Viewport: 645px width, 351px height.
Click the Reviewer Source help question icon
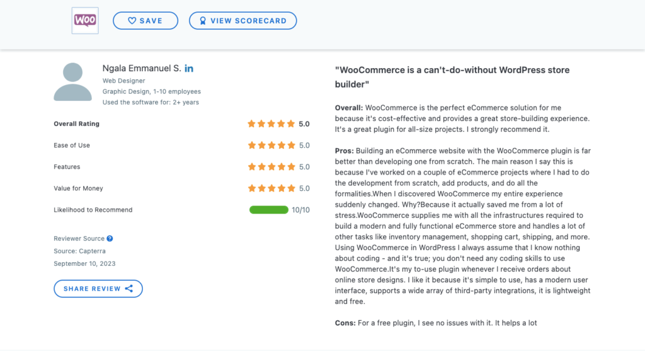pos(110,238)
